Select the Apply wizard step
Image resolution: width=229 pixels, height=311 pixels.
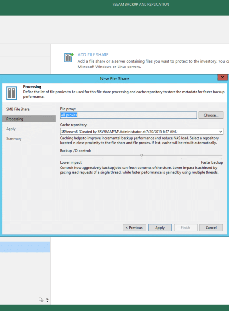[10, 129]
